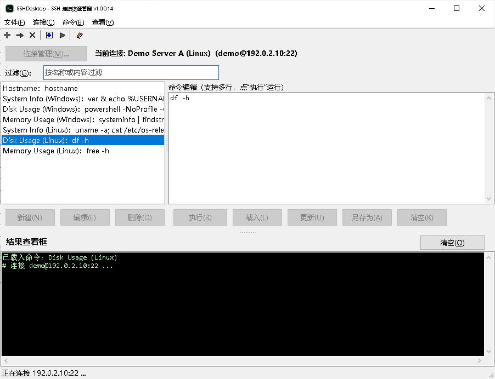This screenshot has height=379, width=495.
Task: Click the result console scrollbar up arrow
Action: click(488, 257)
